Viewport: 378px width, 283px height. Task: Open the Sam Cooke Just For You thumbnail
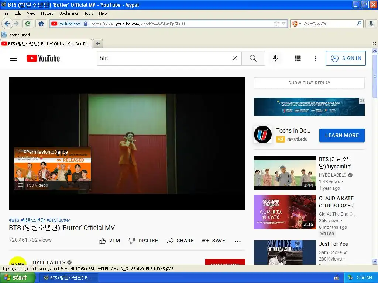coord(285,252)
